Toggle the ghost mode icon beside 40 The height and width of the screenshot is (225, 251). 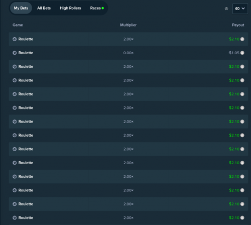pyautogui.click(x=226, y=9)
